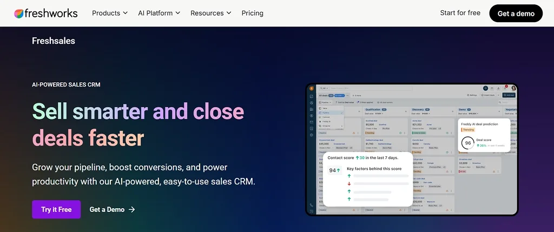Click the envelope icon in CRM sidebar
The height and width of the screenshot is (232, 554).
click(x=311, y=122)
